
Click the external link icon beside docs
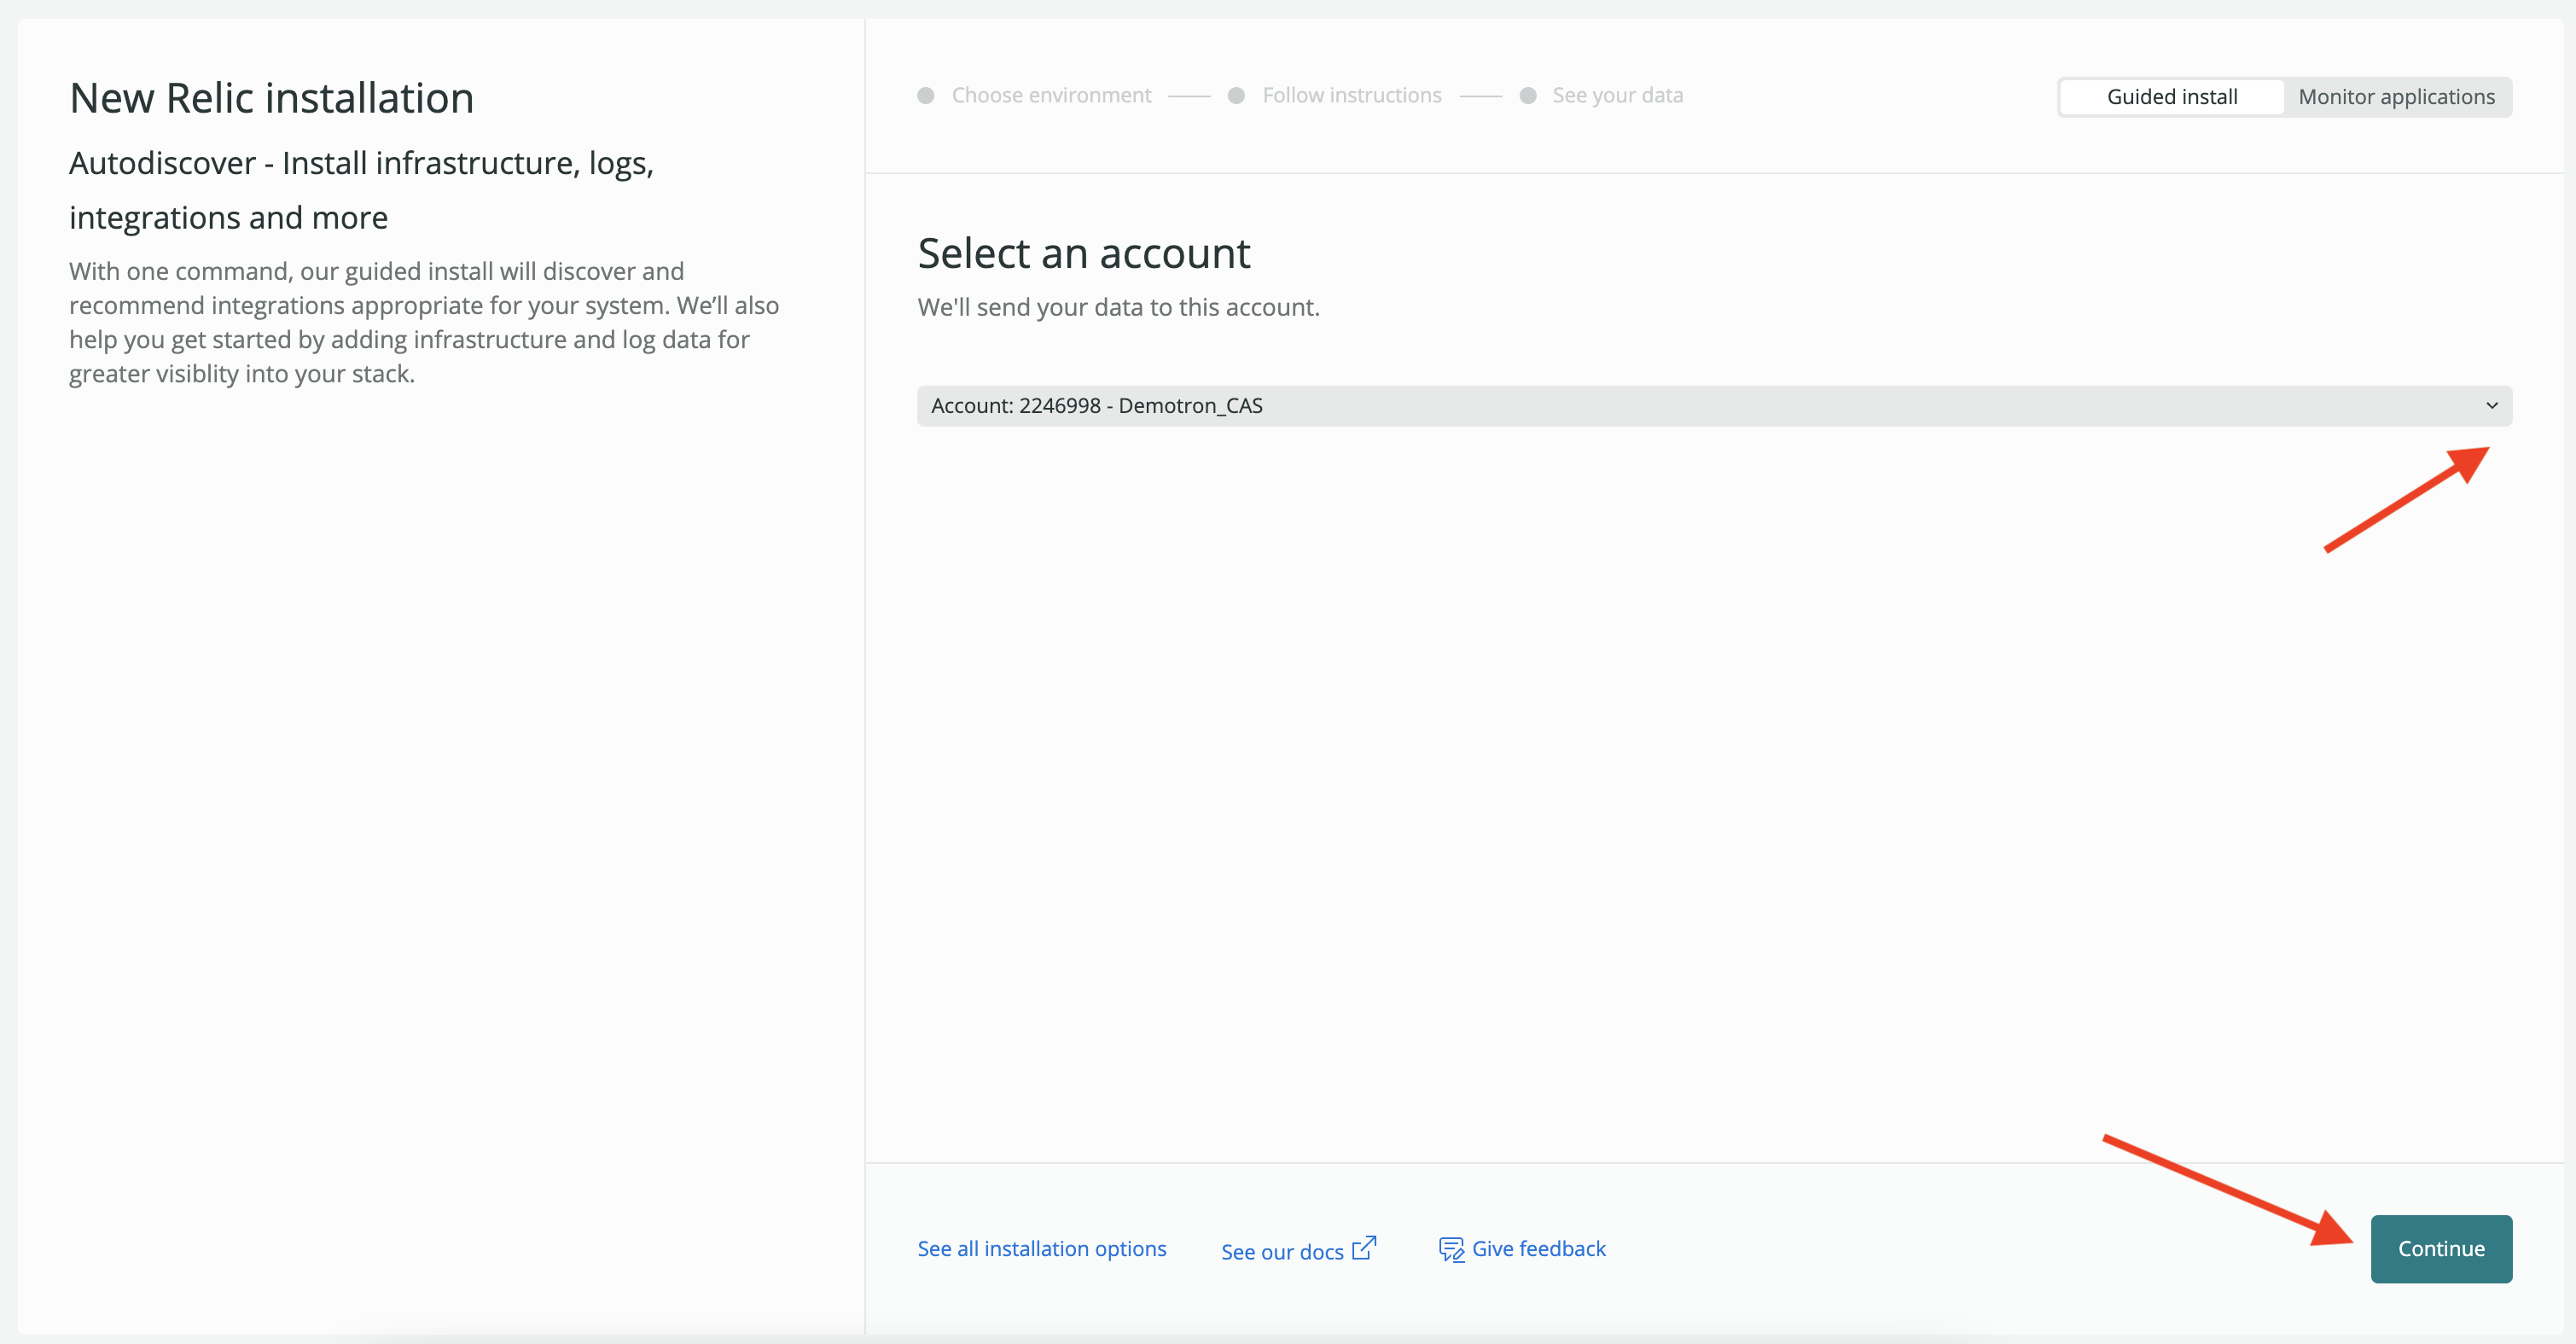1364,1248
